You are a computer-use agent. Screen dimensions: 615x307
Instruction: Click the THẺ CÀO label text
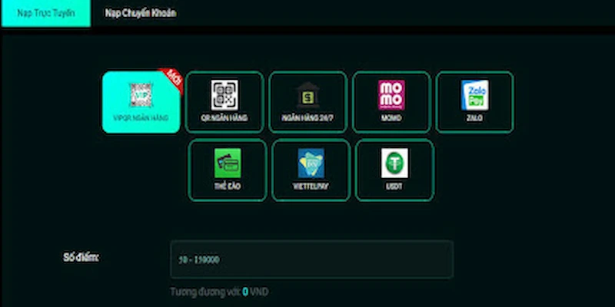tap(228, 186)
